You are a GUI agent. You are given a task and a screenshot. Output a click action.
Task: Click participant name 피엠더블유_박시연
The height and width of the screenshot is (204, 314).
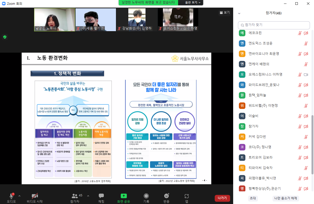click(x=262, y=178)
